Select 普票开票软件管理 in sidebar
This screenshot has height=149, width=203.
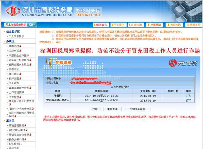click(19, 88)
